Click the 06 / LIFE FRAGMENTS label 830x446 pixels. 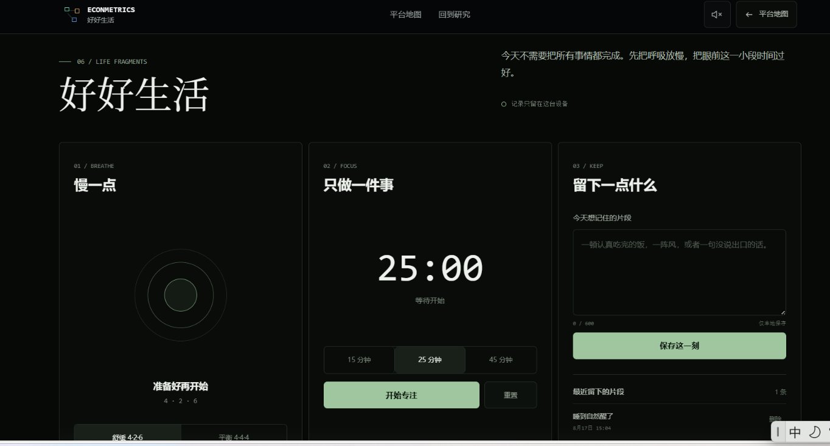click(112, 61)
